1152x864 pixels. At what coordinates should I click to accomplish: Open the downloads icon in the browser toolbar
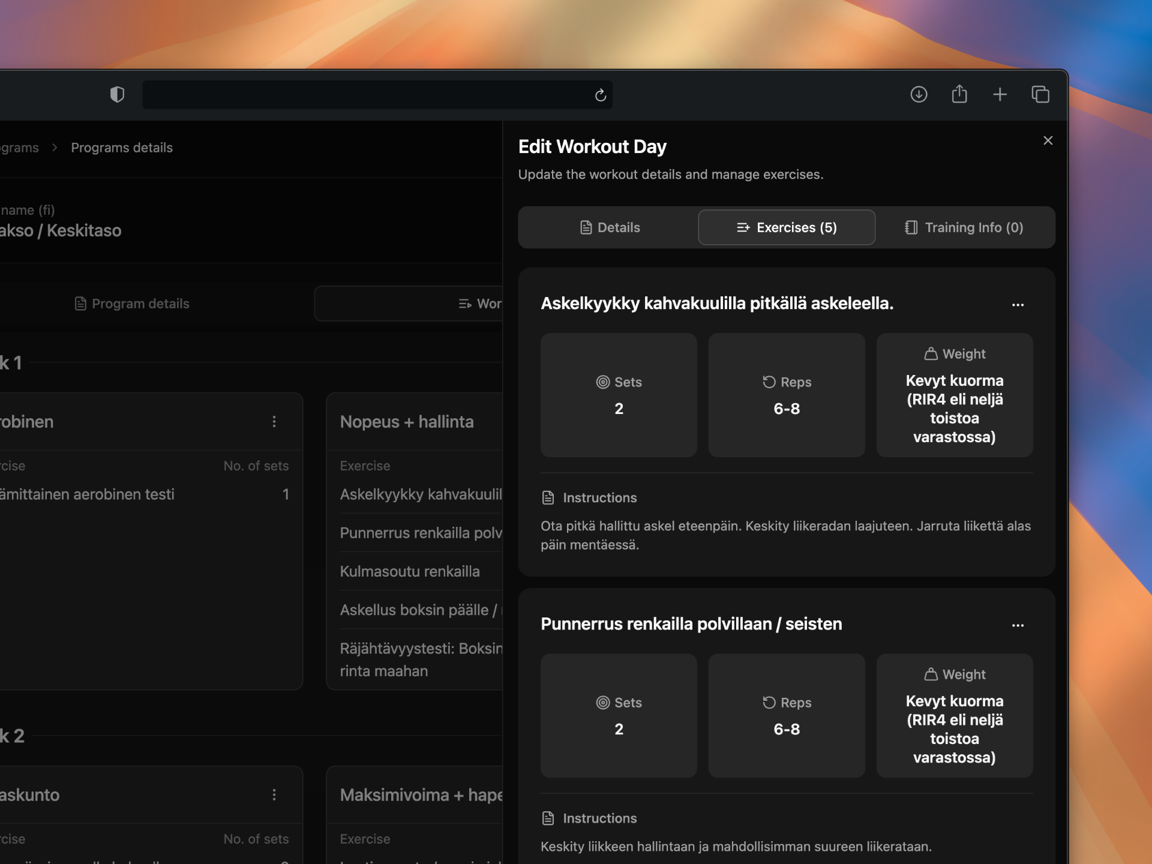pyautogui.click(x=919, y=94)
